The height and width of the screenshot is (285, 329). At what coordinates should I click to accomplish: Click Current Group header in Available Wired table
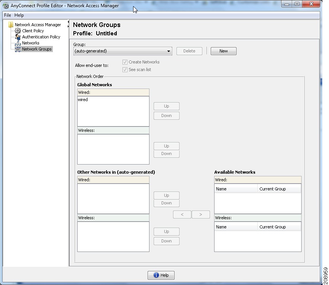[x=279, y=189]
